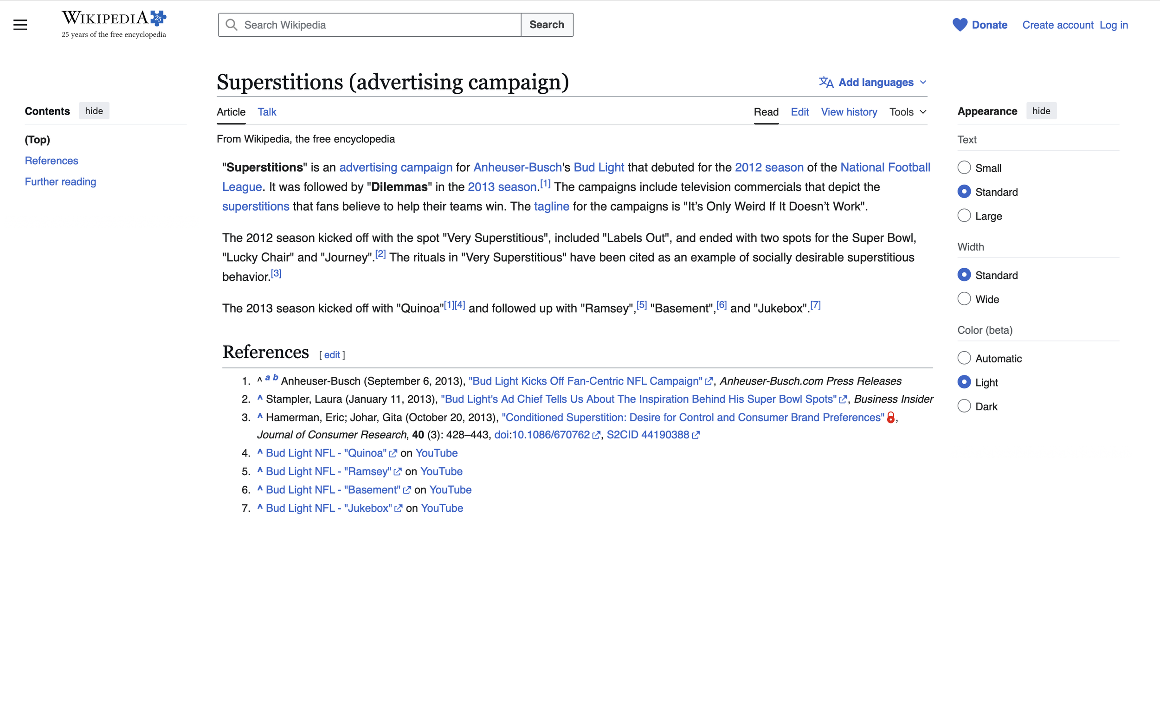Image resolution: width=1160 pixels, height=702 pixels.
Task: Click external link icon after "Ramsey" reference
Action: (x=398, y=472)
